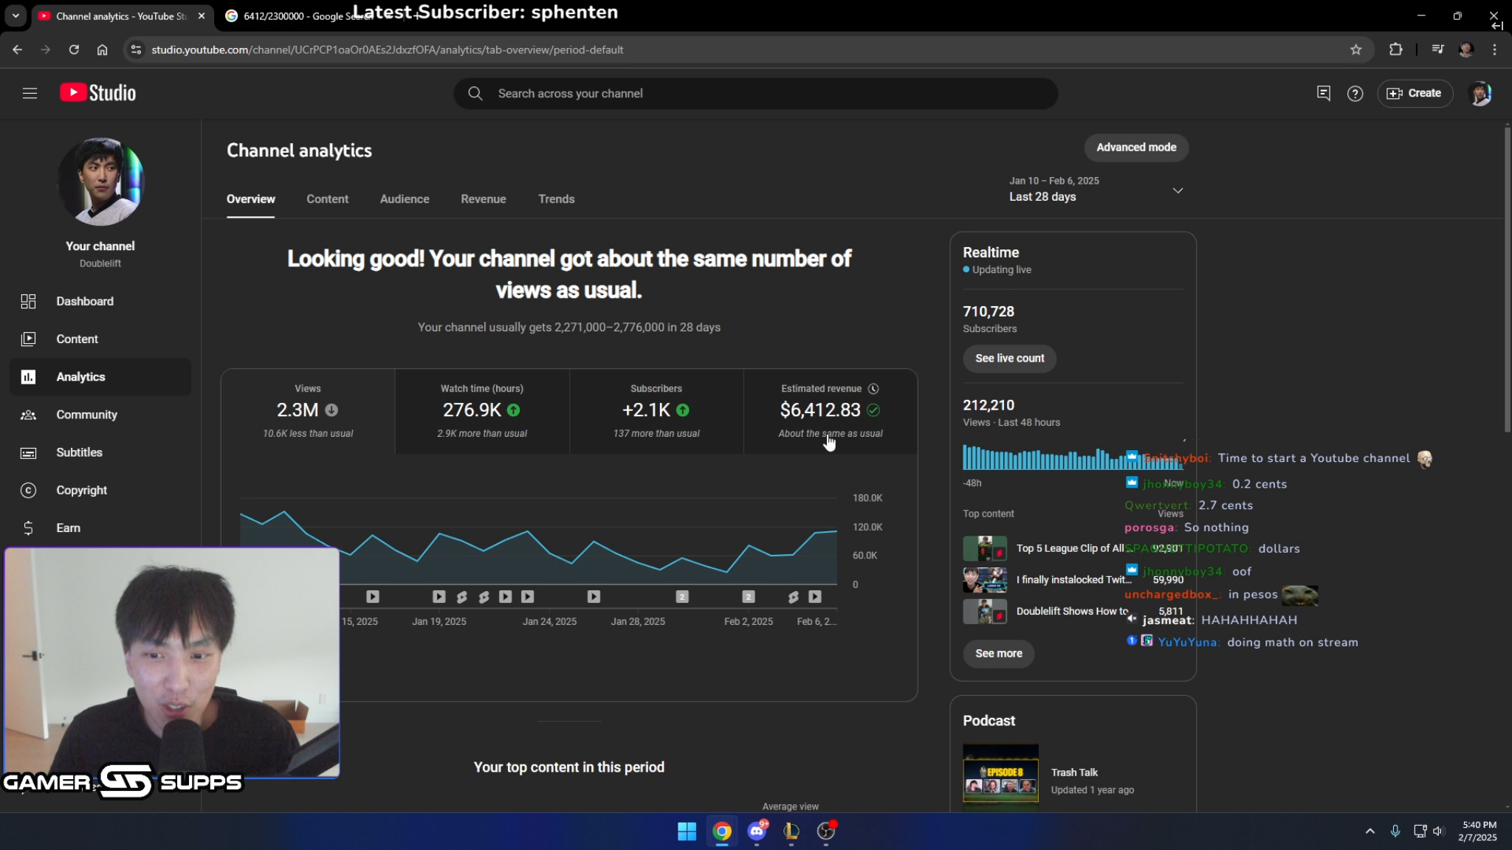Open Dashboard from the sidebar
This screenshot has width=1512, height=850.
[x=84, y=301]
